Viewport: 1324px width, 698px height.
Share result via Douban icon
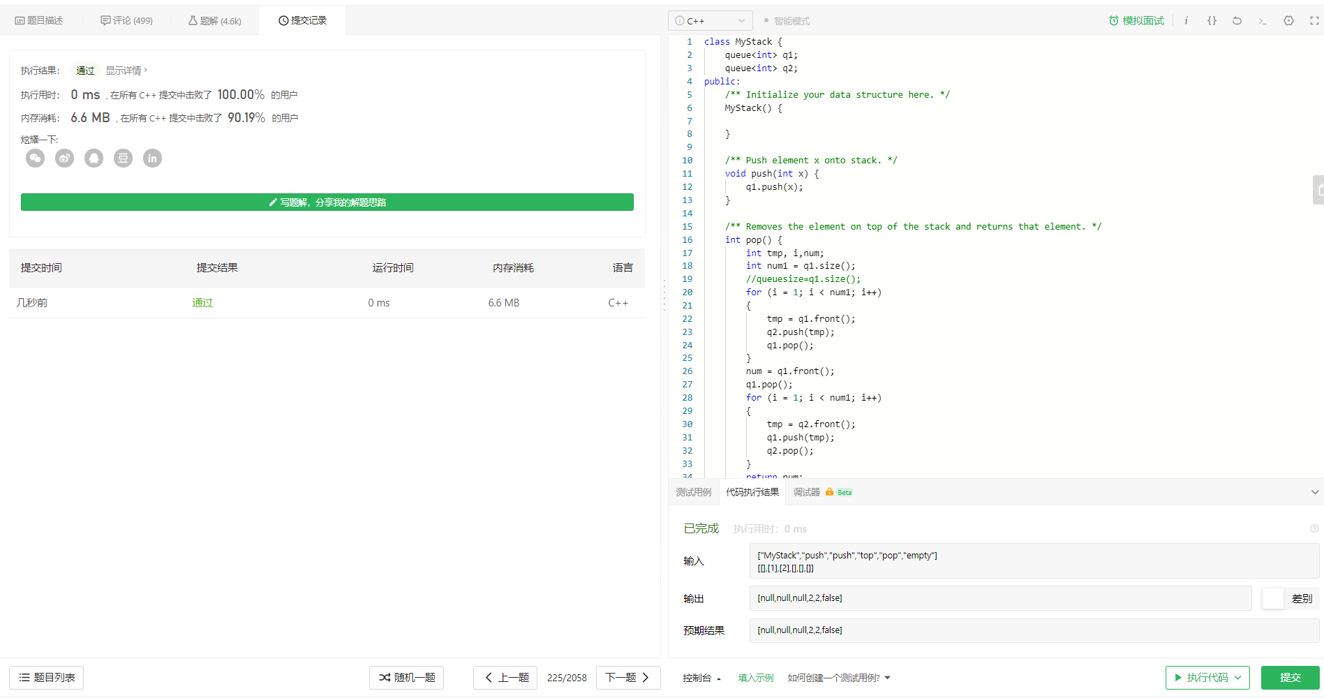pos(123,158)
